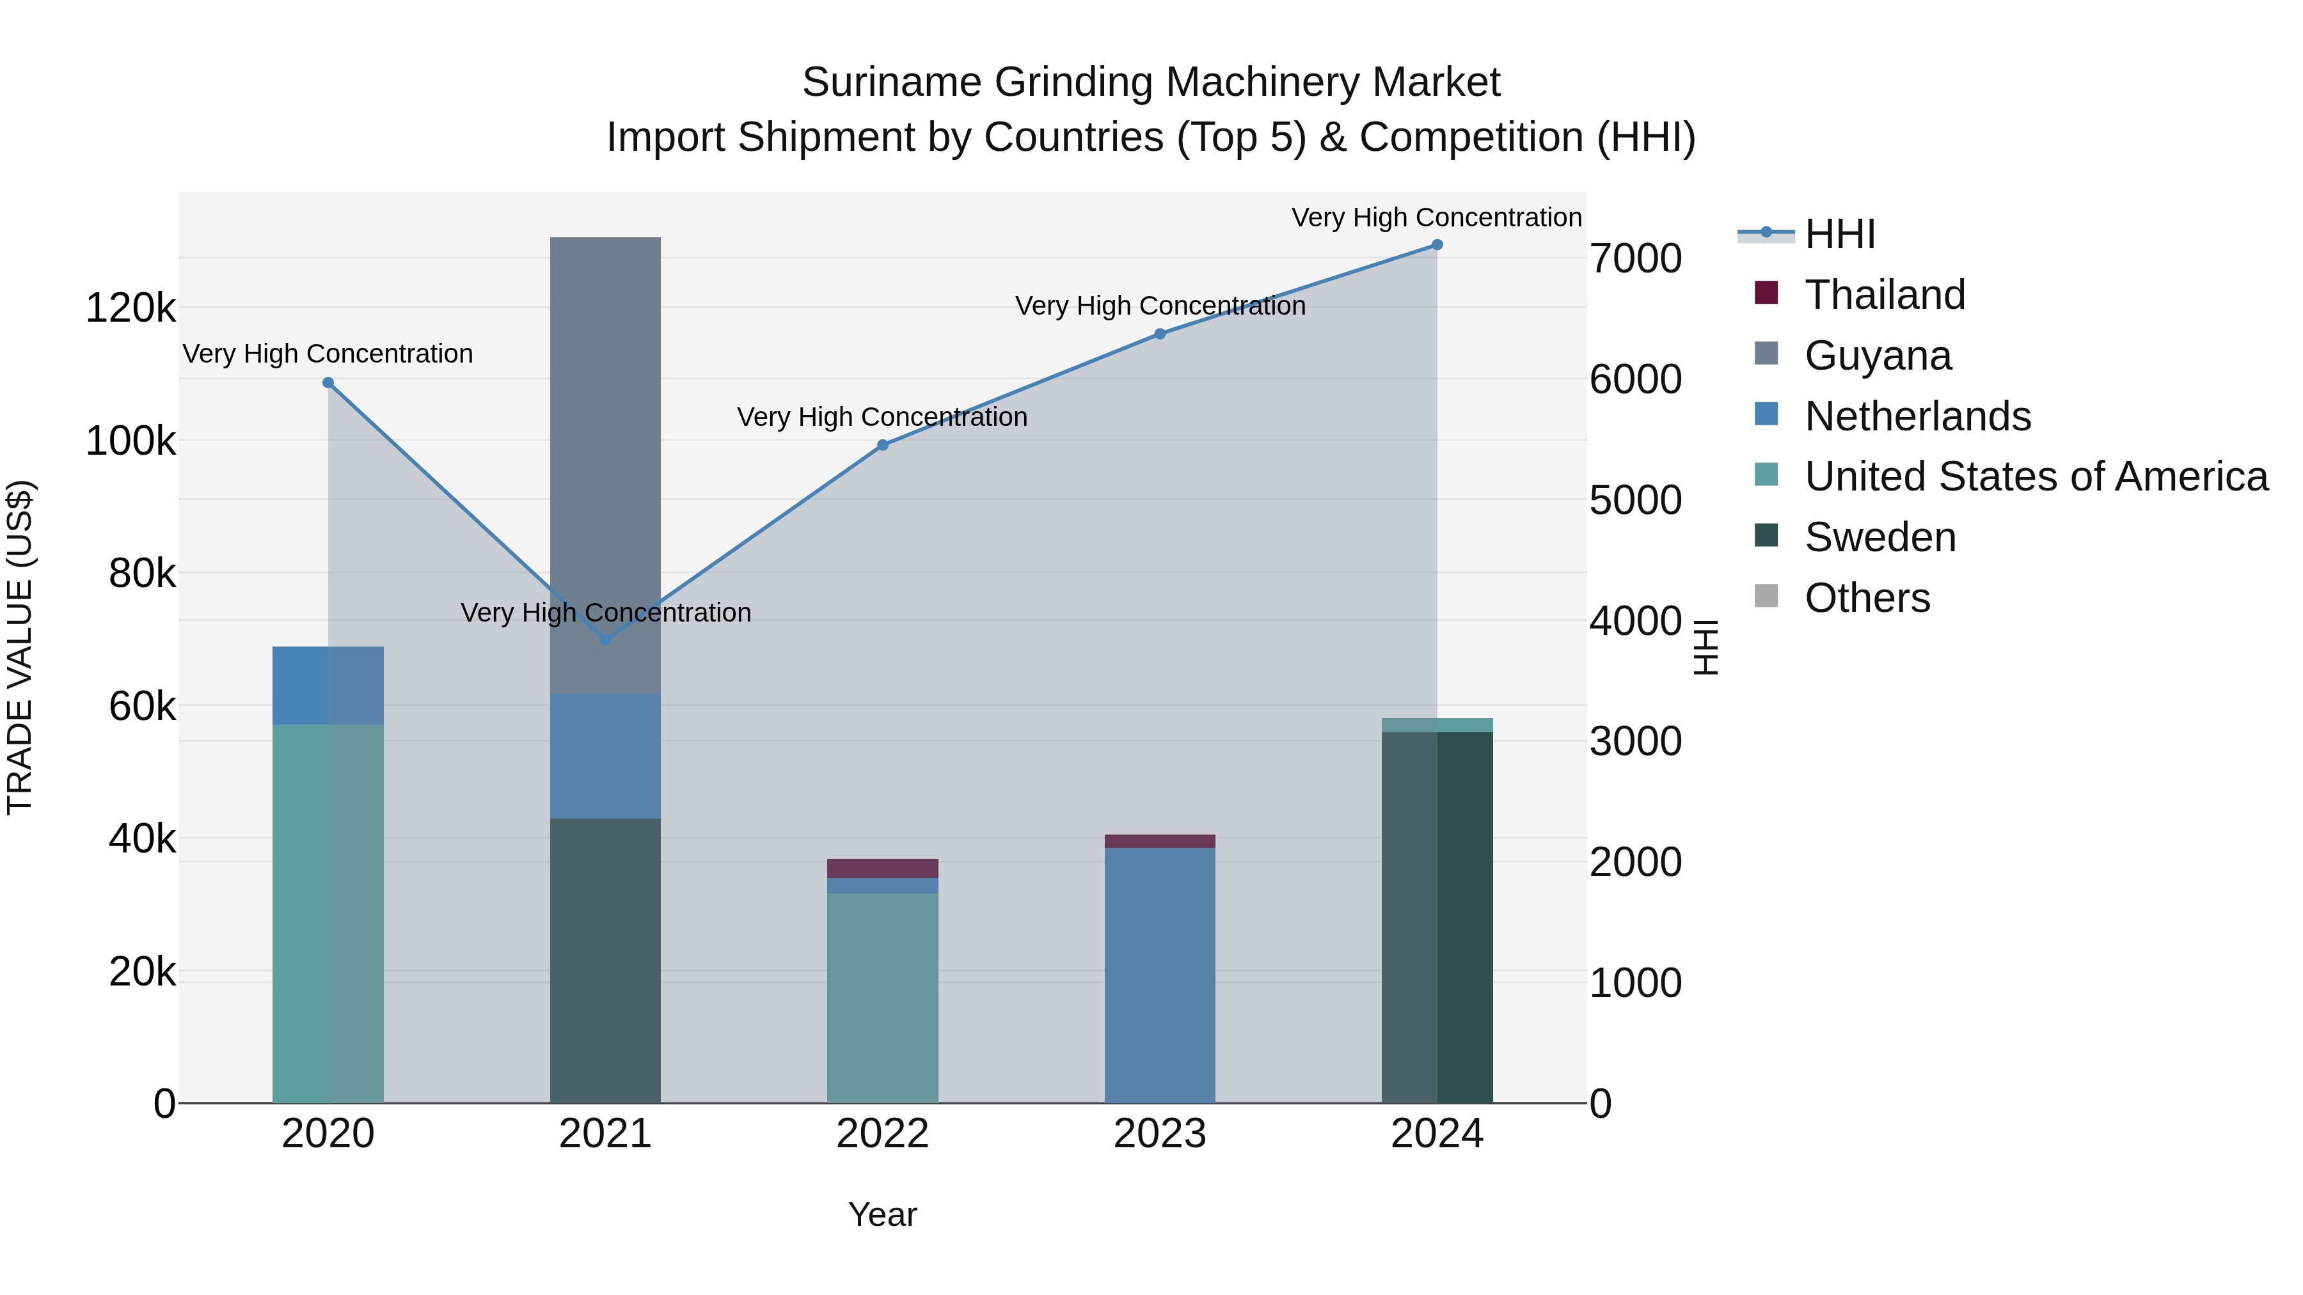Click the 'Very High Concentration' label above 2023
This screenshot has width=2303, height=1295.
1160,306
